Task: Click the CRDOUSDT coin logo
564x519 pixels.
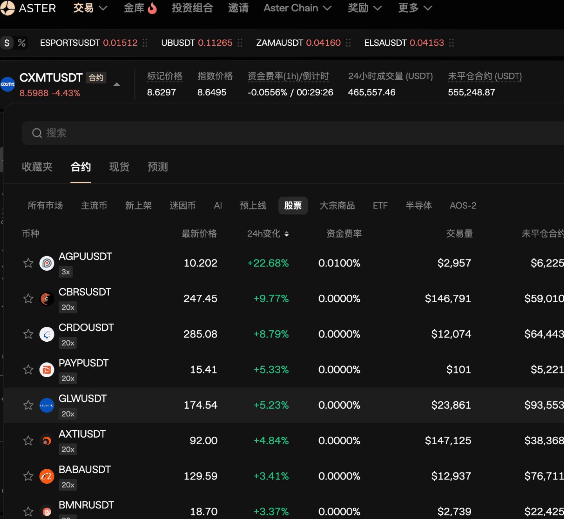Action: tap(47, 334)
